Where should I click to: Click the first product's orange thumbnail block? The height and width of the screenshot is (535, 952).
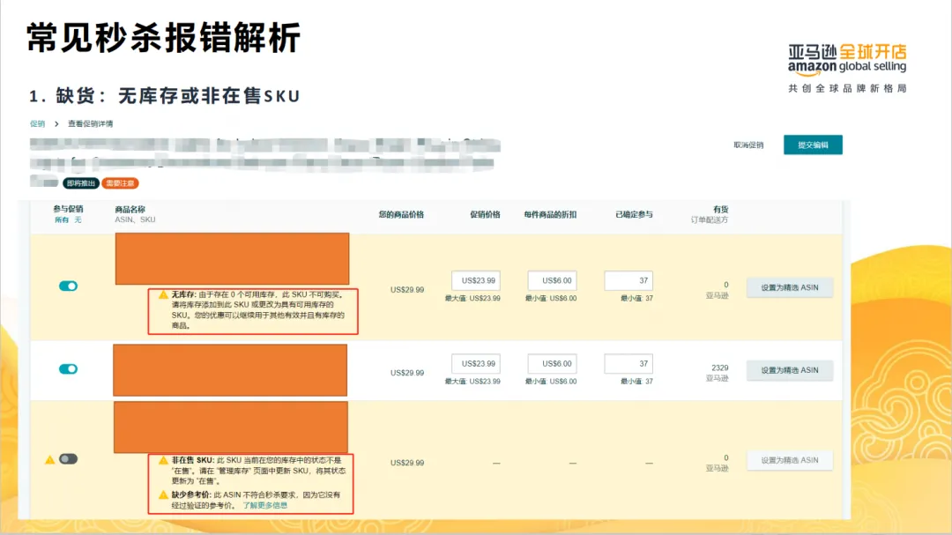232,259
